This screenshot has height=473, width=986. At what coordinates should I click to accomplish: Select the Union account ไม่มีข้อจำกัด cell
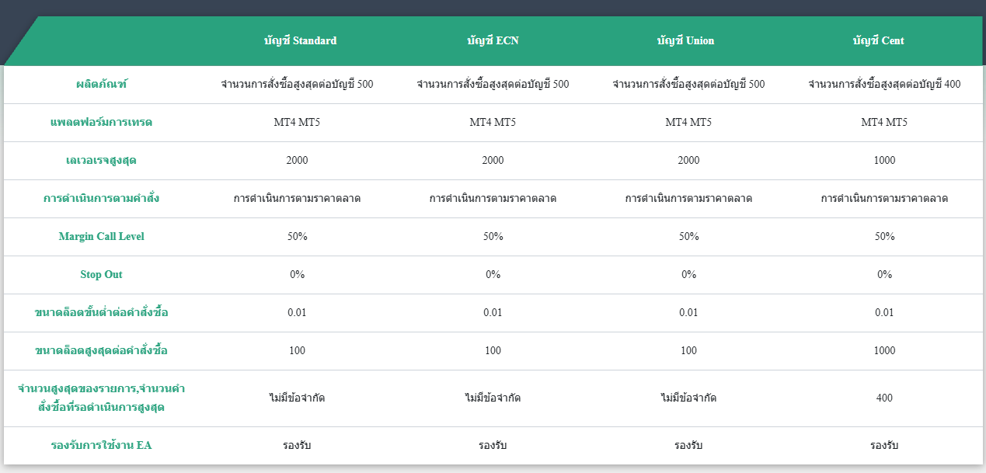pyautogui.click(x=688, y=398)
